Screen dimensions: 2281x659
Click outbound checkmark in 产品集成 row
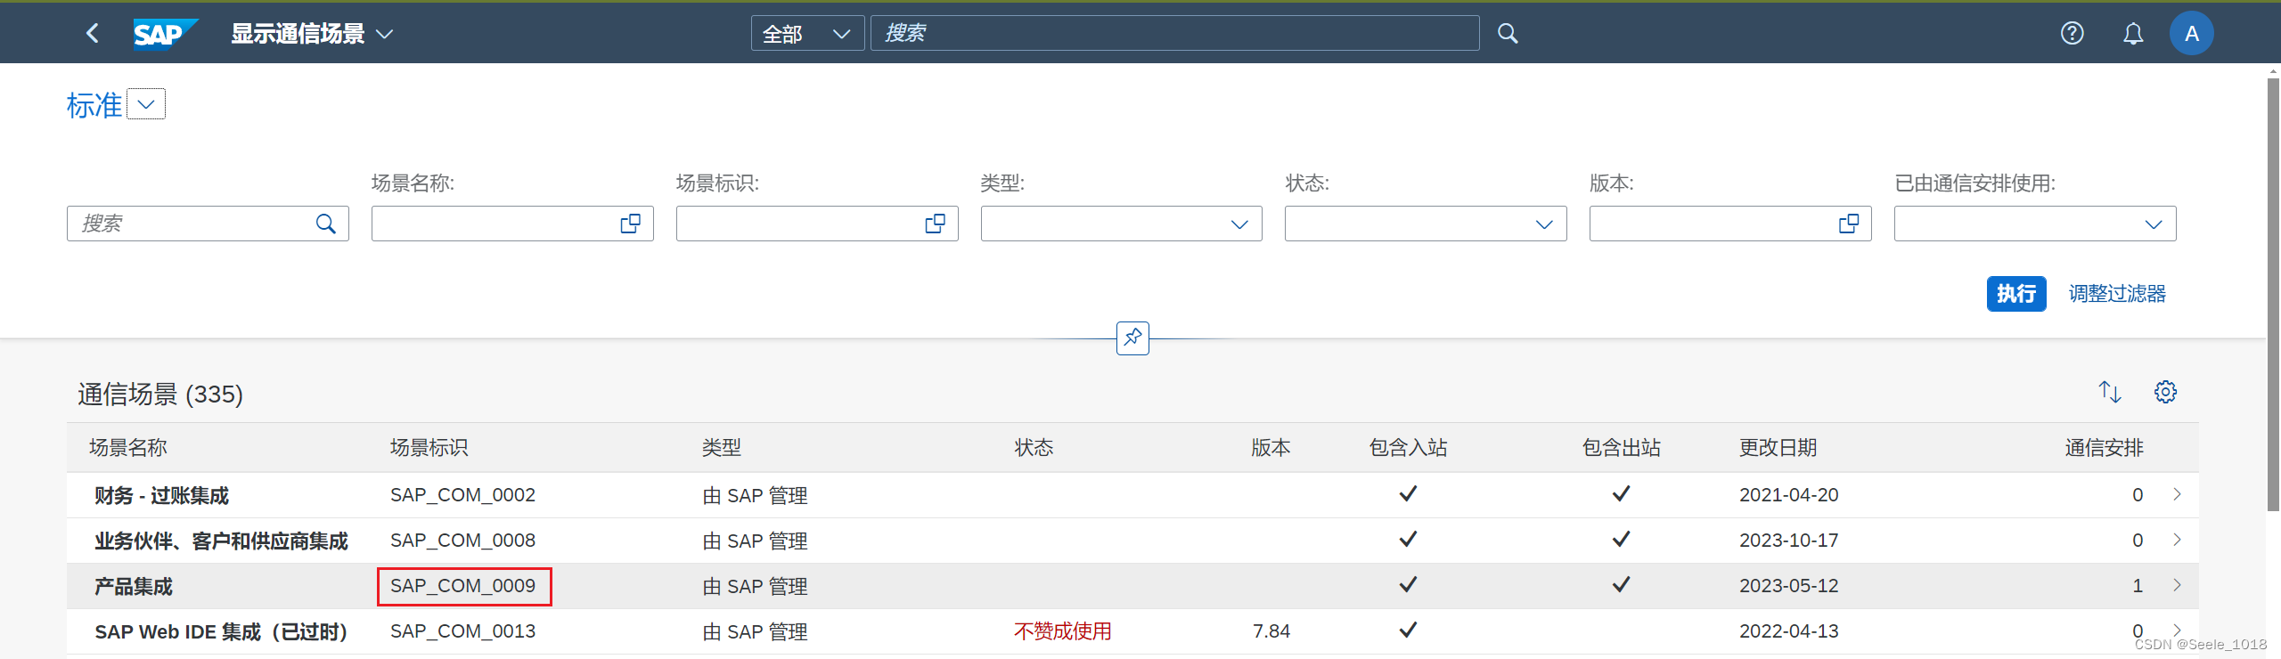[1621, 584]
